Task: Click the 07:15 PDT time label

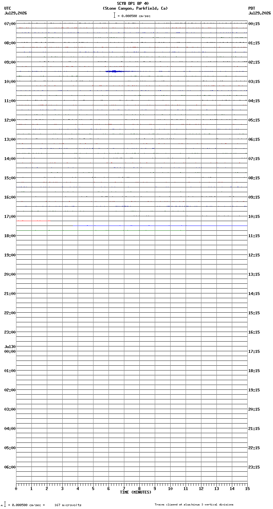Action: (x=254, y=159)
